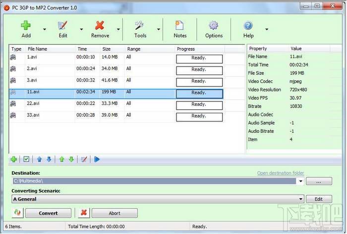Click the red X Remove icon
This screenshot has width=347, height=234.
point(100,25)
